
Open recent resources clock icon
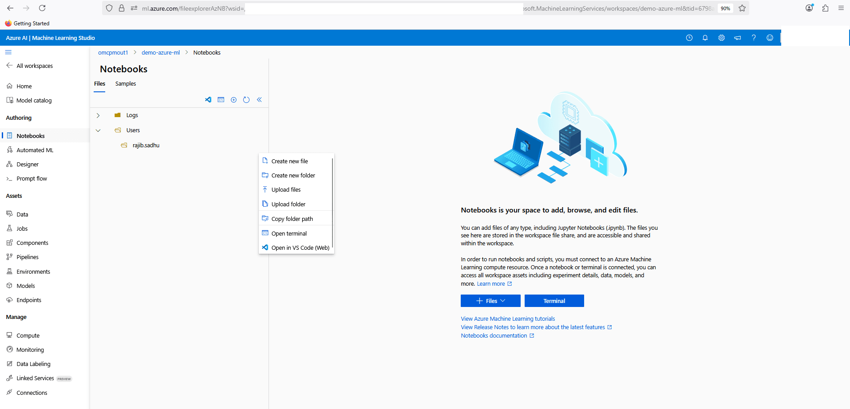689,38
